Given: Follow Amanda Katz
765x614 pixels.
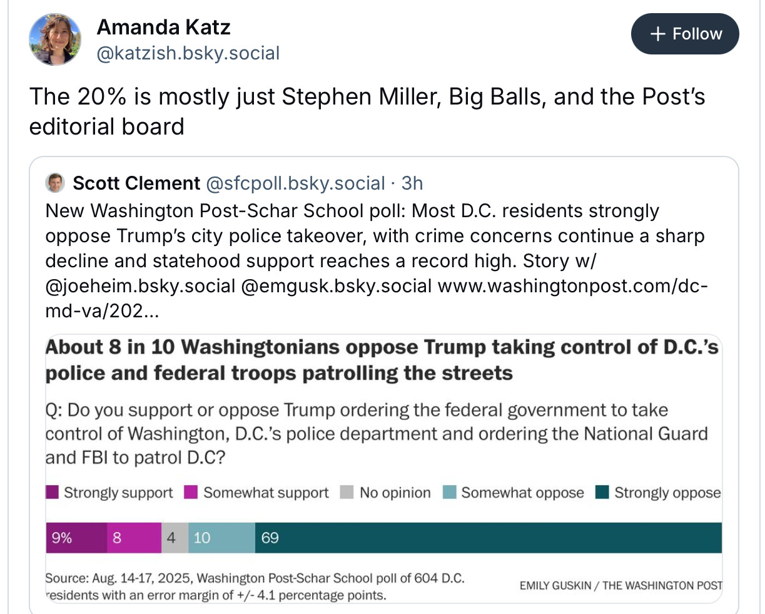Looking at the screenshot, I should [685, 34].
